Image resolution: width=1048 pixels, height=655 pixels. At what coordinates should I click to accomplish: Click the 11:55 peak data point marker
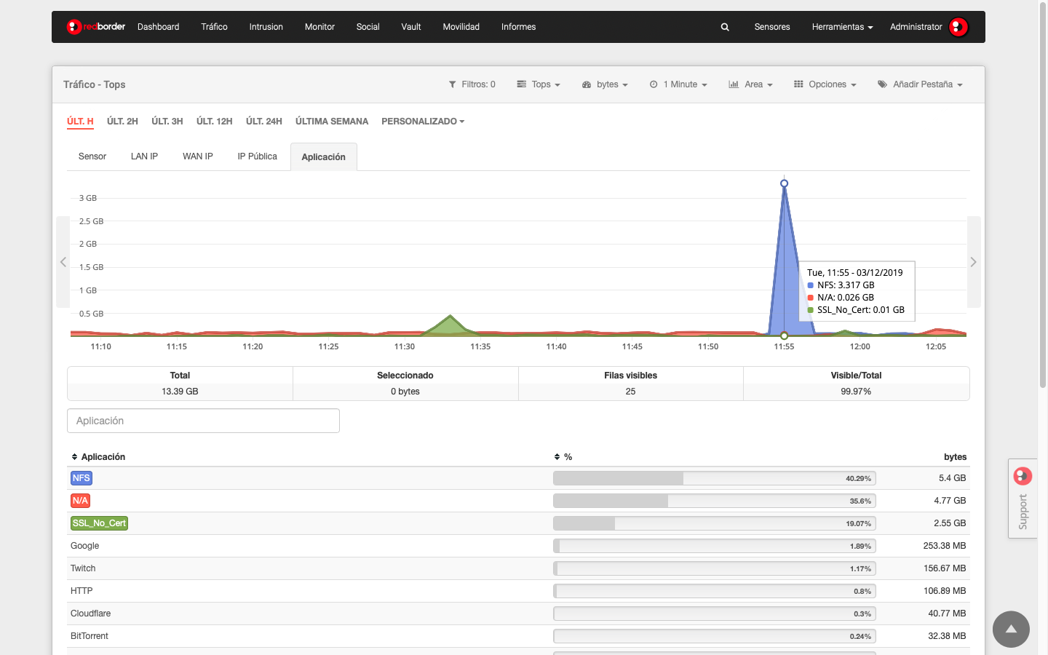pyautogui.click(x=784, y=183)
